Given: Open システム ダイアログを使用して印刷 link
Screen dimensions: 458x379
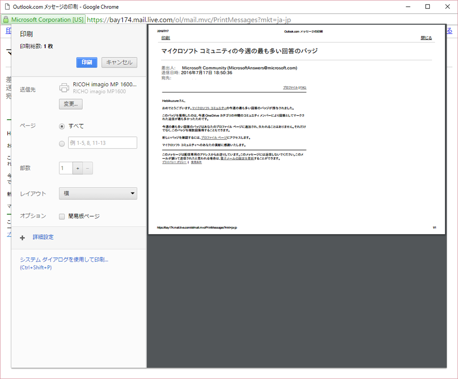Looking at the screenshot, I should point(64,263).
